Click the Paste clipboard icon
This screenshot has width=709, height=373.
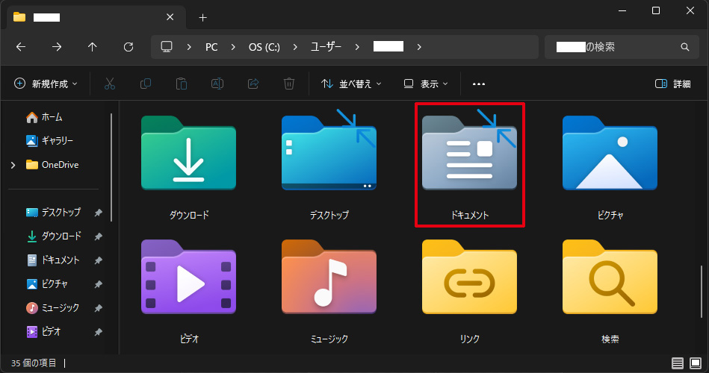coord(182,84)
